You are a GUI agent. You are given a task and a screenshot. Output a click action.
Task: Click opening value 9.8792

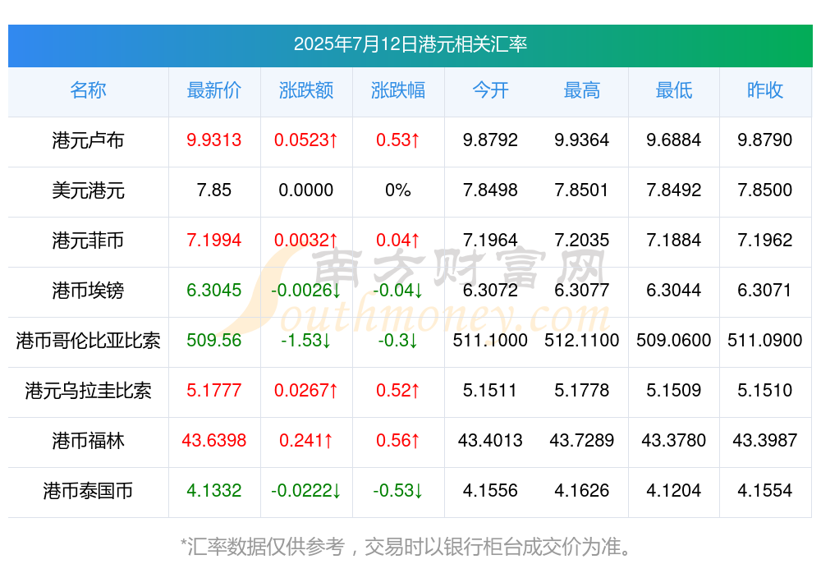(490, 140)
